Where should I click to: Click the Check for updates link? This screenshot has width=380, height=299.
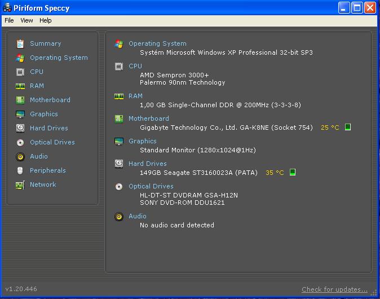pos(334,289)
